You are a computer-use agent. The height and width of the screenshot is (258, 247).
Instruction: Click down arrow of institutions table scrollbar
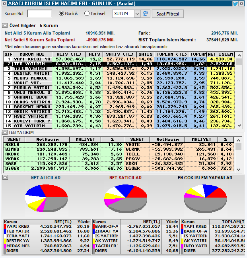239,126
